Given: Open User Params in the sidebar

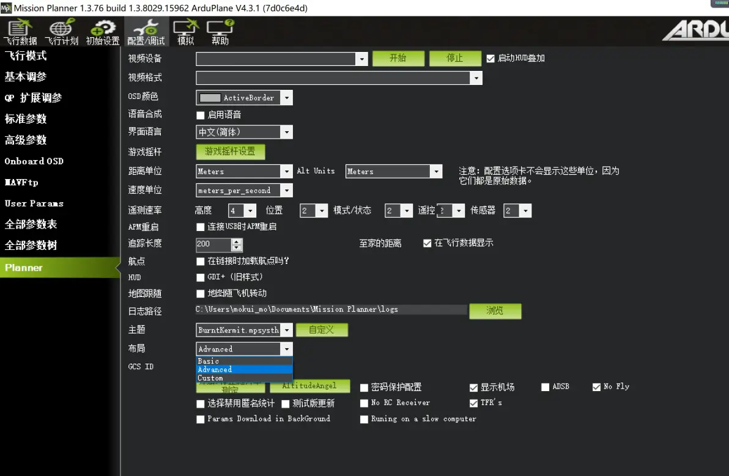Looking at the screenshot, I should tap(34, 203).
